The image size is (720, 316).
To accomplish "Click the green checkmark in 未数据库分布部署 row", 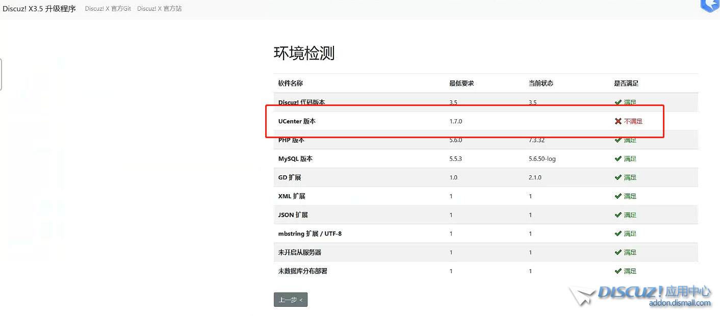I will 618,271.
